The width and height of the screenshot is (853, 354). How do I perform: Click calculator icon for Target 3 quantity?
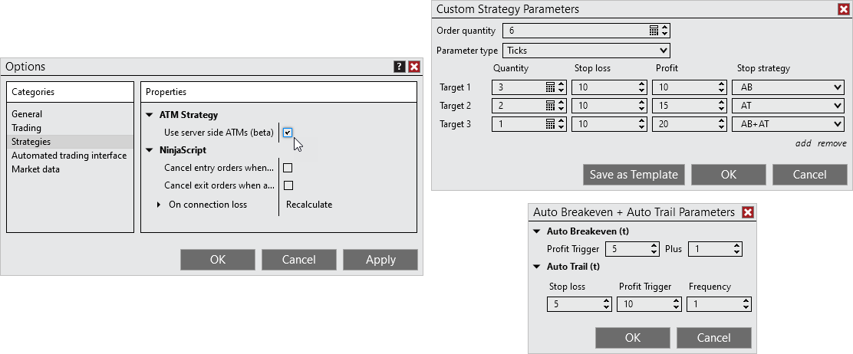(x=550, y=124)
